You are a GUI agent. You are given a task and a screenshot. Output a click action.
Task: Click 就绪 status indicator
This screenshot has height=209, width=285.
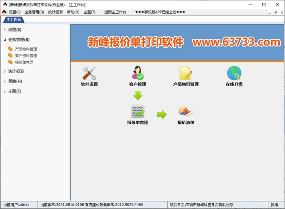(274, 205)
